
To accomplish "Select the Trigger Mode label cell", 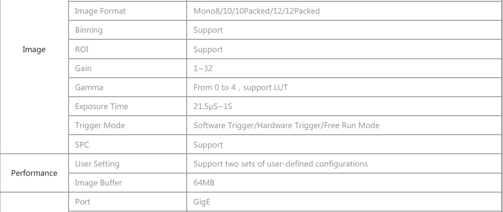I will (x=100, y=125).
